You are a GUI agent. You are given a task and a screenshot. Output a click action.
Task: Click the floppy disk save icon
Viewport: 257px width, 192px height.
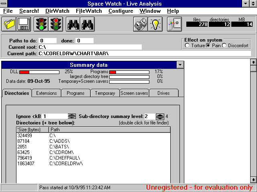tap(23, 24)
